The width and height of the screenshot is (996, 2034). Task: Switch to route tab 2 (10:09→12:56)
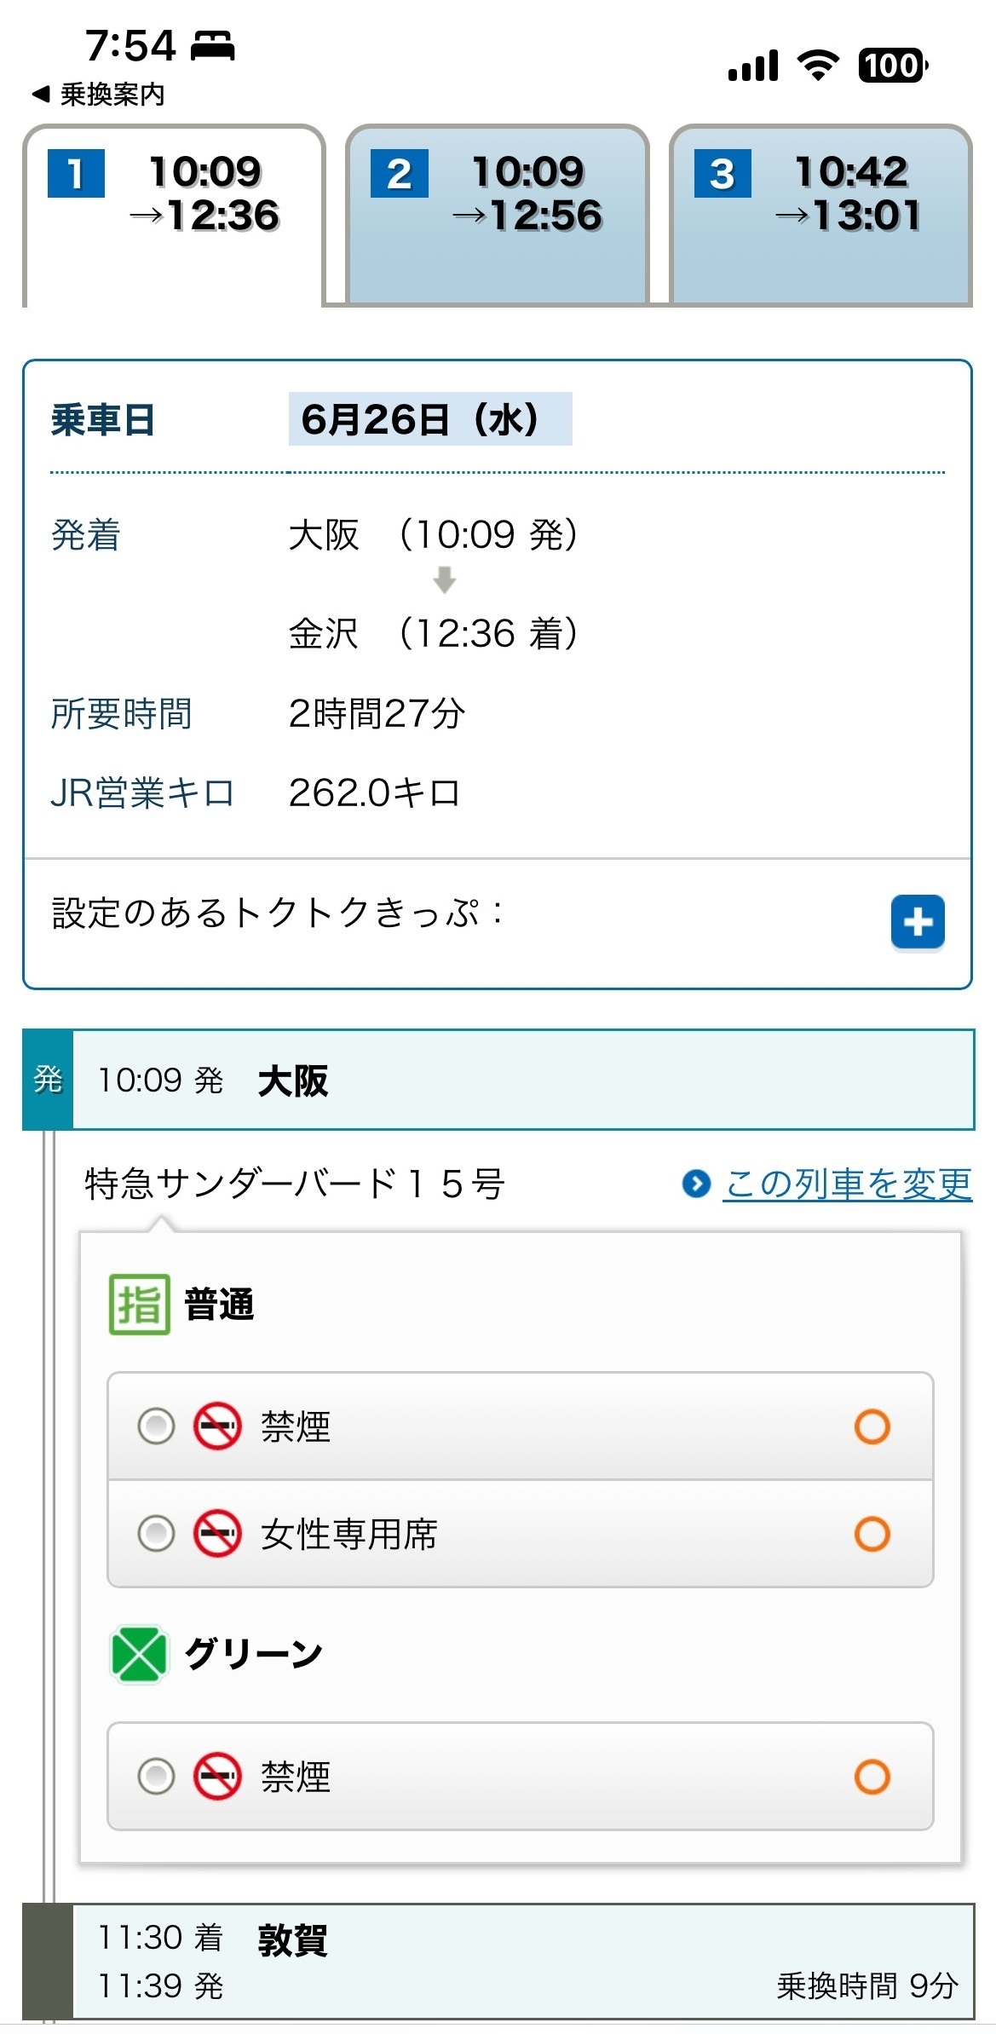(x=497, y=214)
